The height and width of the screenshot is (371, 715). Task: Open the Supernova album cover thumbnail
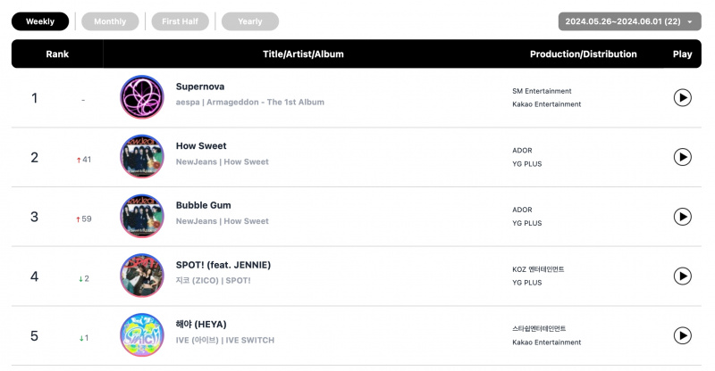[x=142, y=97]
